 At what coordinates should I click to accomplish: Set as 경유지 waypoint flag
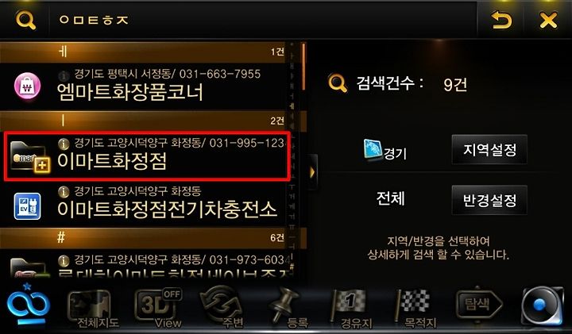pyautogui.click(x=351, y=307)
